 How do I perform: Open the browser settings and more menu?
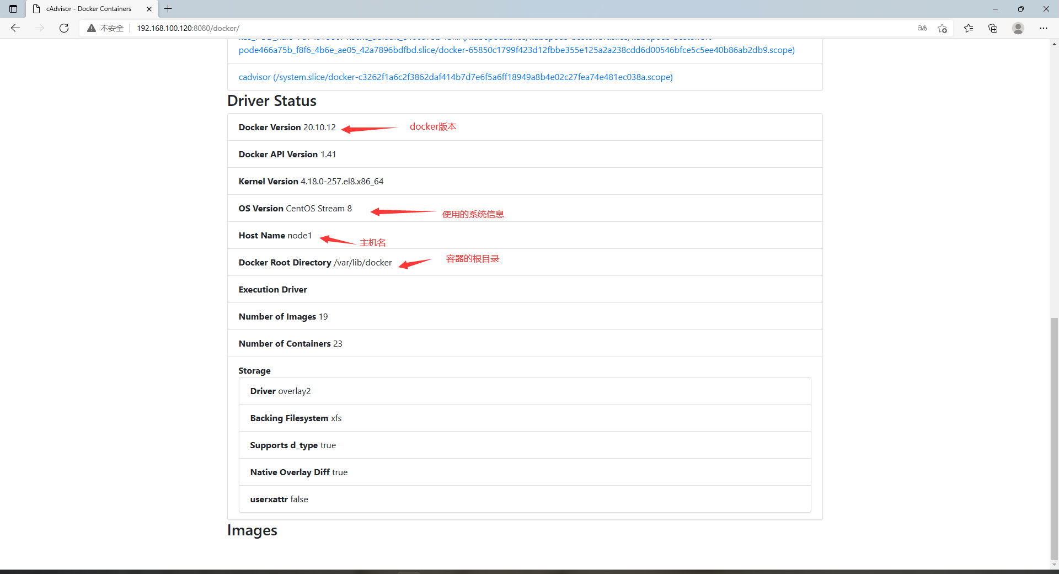pyautogui.click(x=1043, y=28)
